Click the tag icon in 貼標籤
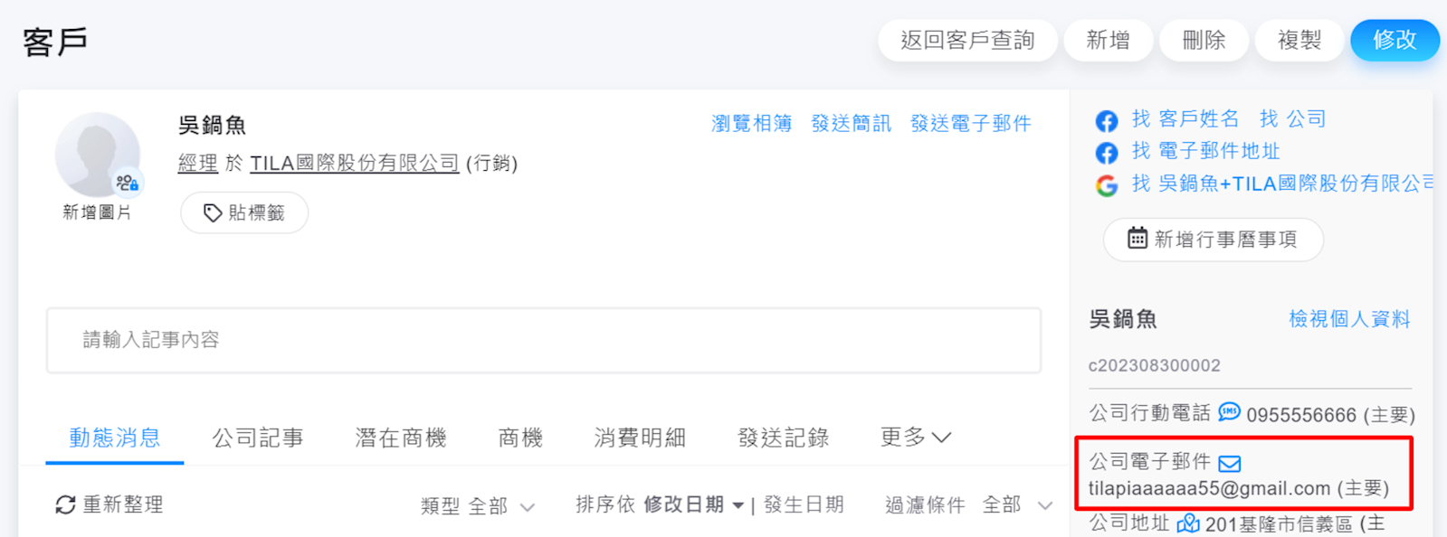Image resolution: width=1447 pixels, height=537 pixels. click(213, 212)
